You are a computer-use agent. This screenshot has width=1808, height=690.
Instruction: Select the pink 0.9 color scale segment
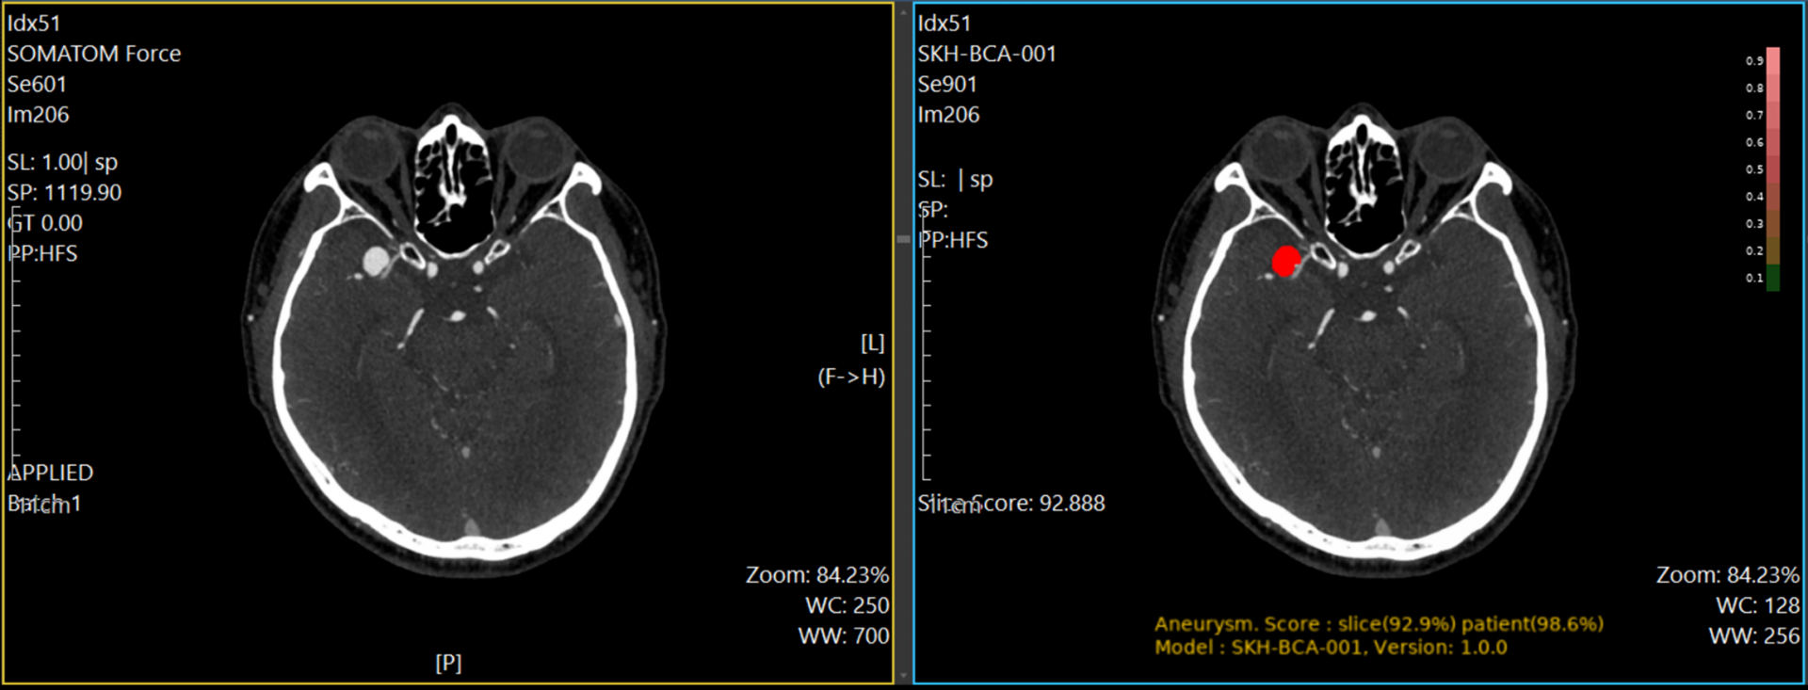coord(1773,61)
